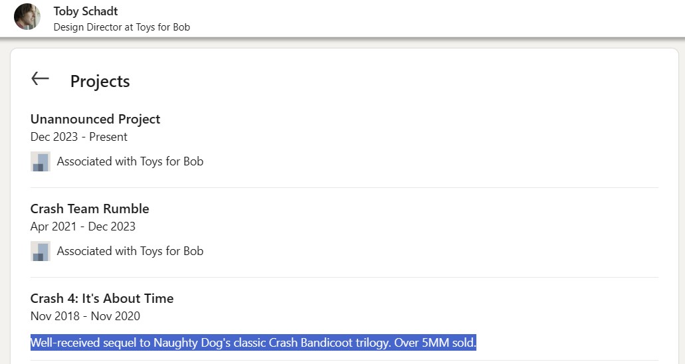
Task: Click the 'Dec 2023 - Present' date range
Action: [x=79, y=137]
